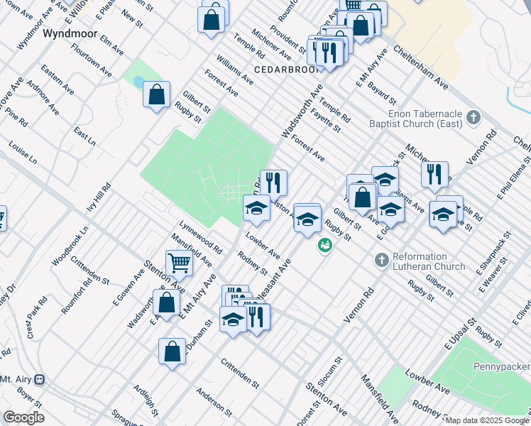
Task: Open front restaurant marker beside CEDARBROOK label
Action: 329,53
